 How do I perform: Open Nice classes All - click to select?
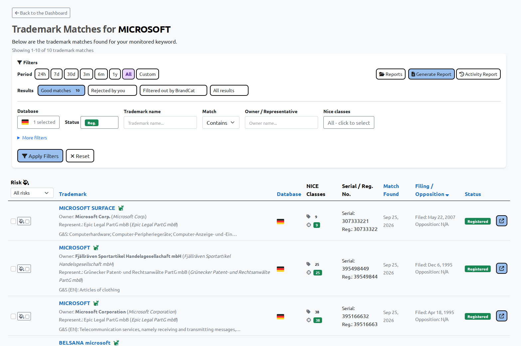pos(349,122)
